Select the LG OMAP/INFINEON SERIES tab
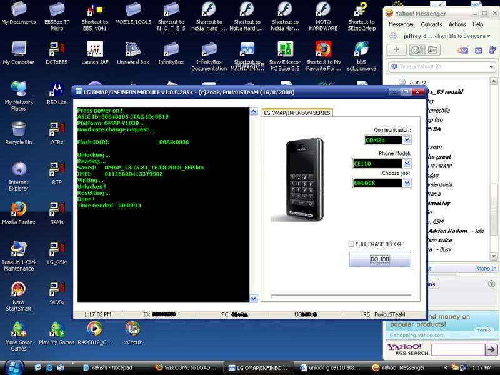500x375 pixels. (x=297, y=112)
